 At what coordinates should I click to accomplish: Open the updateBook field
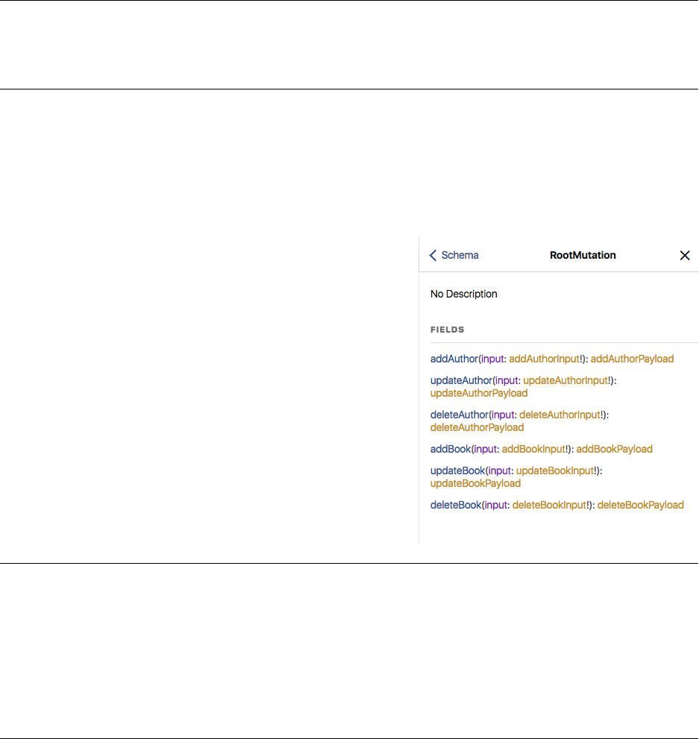(x=457, y=471)
